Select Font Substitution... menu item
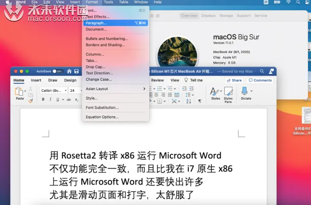The image size is (311, 205). [116, 108]
